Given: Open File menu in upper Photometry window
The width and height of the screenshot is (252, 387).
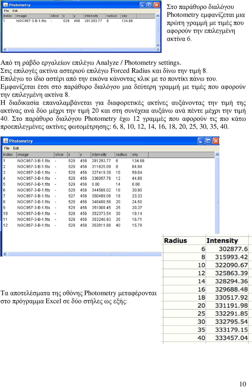Looking at the screenshot, I should (7, 11).
